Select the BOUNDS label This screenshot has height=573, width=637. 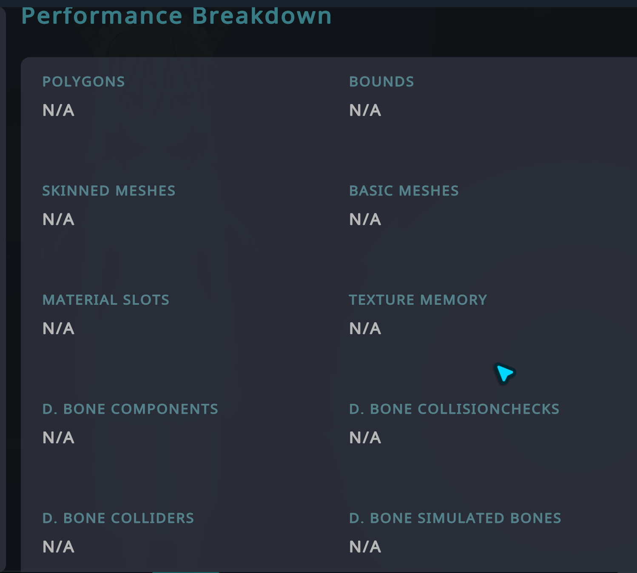click(381, 82)
